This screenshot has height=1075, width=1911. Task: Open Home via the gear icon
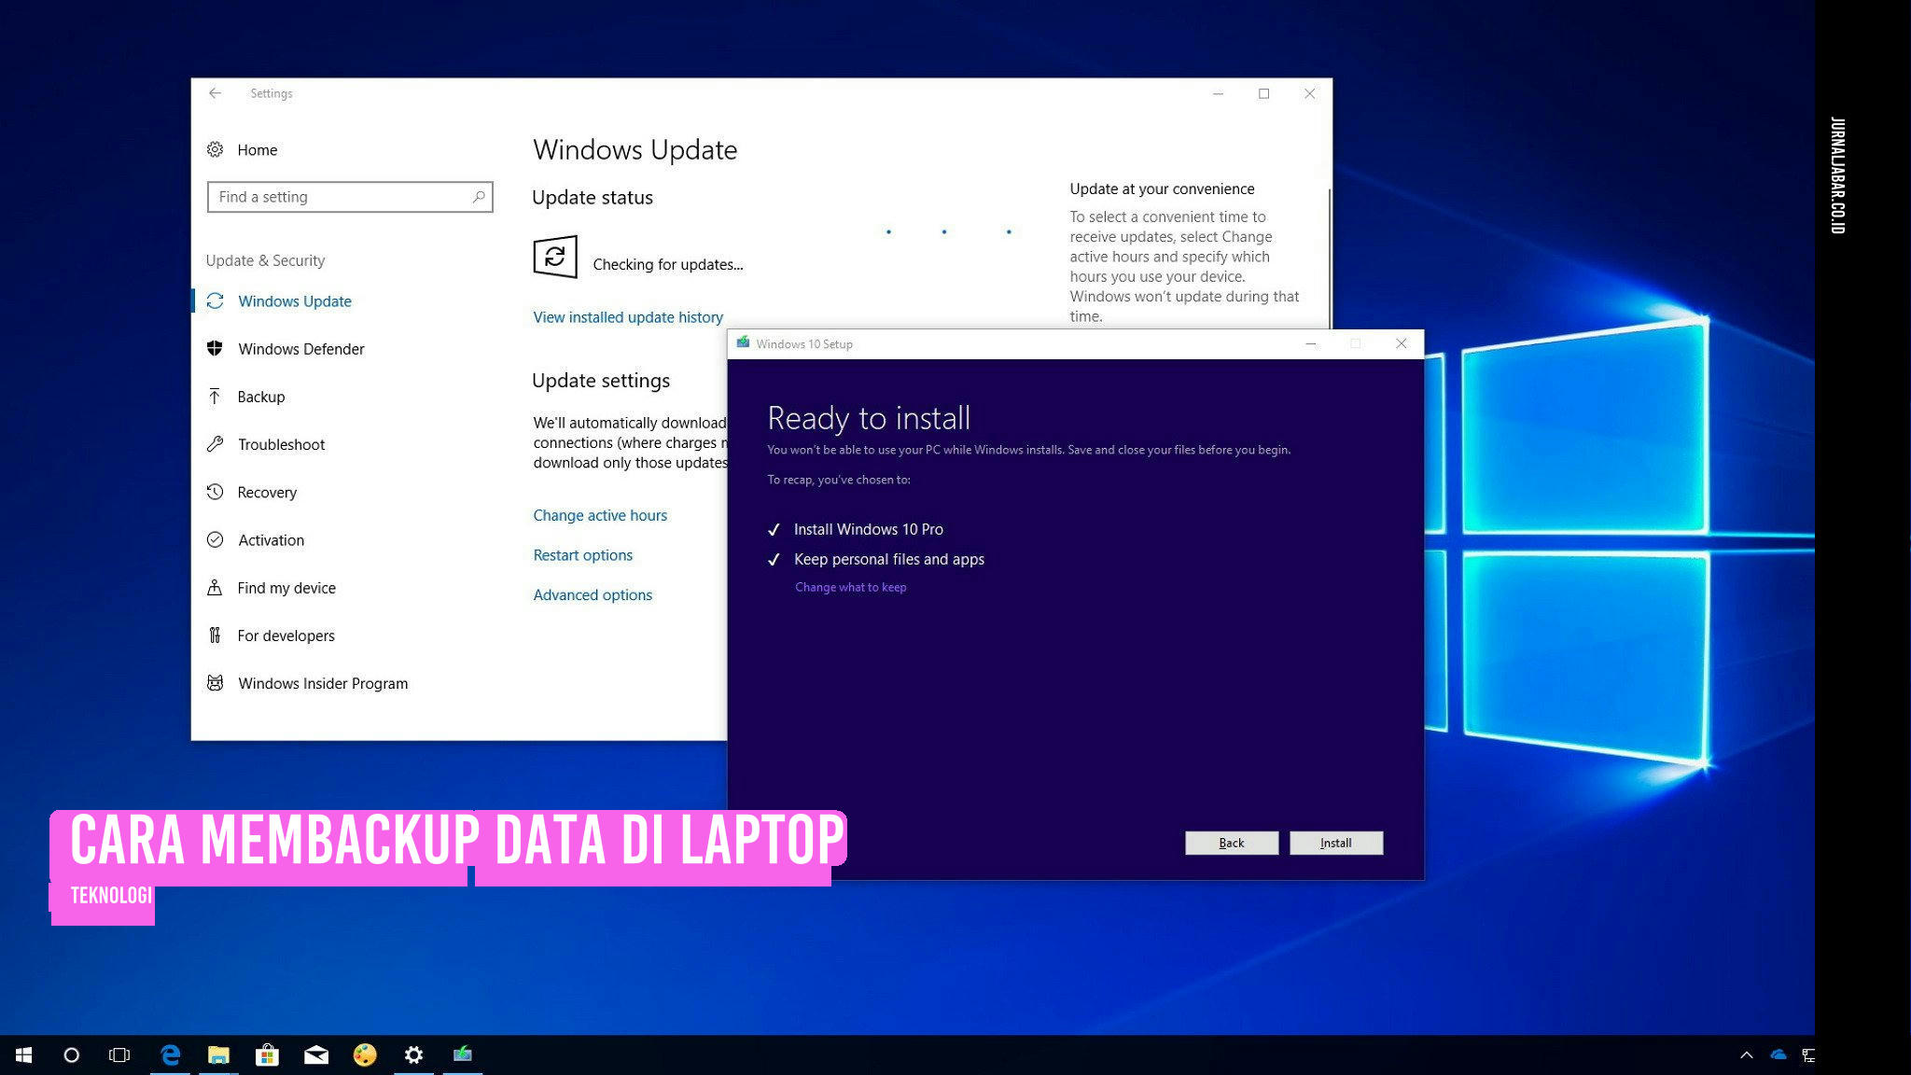215,149
